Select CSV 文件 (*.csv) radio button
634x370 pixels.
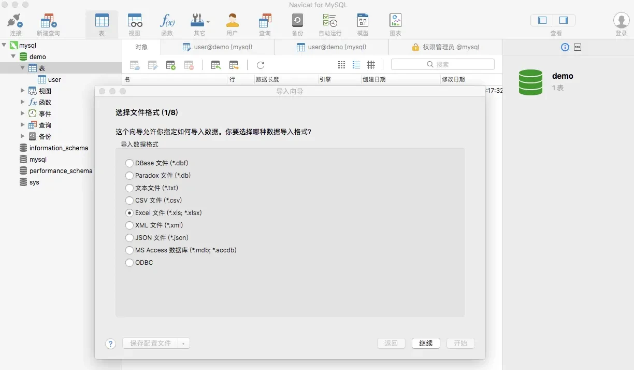point(129,201)
